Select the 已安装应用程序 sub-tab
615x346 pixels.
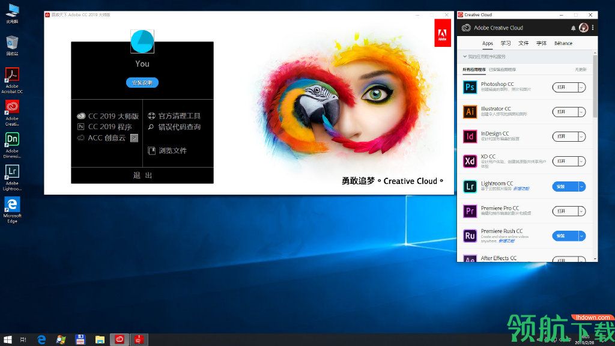pyautogui.click(x=503, y=70)
